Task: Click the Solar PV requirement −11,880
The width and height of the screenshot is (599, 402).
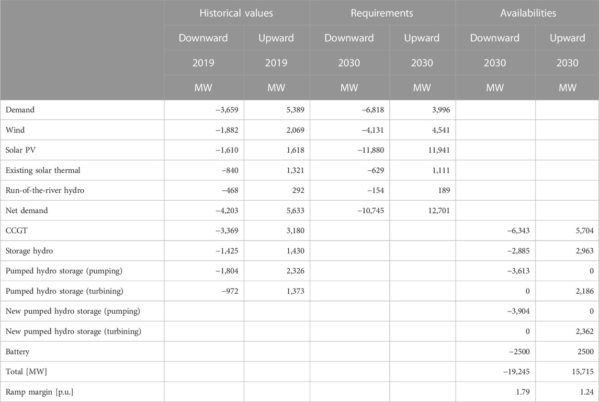Action: tap(370, 151)
